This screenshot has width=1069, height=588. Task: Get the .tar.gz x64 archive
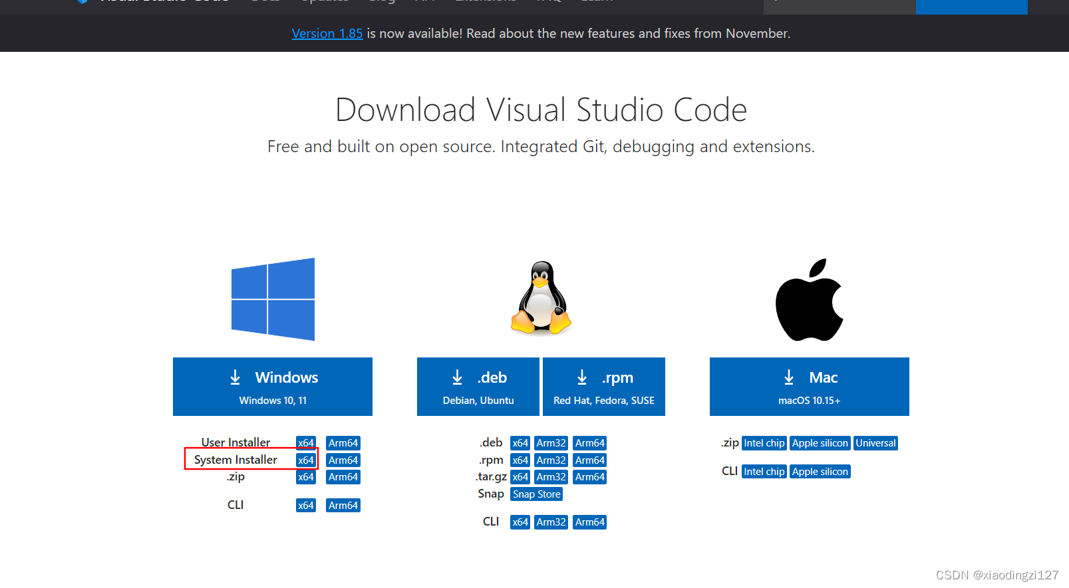tap(520, 477)
